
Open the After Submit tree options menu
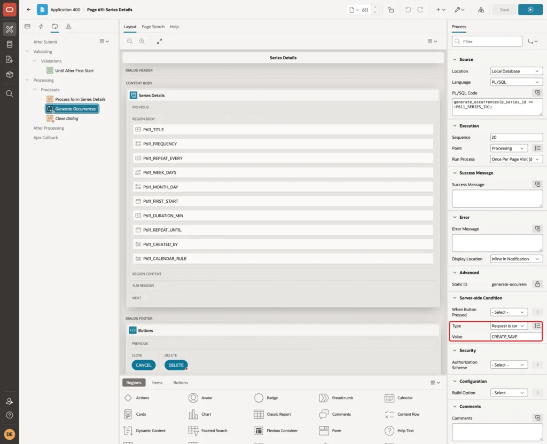(x=104, y=41)
